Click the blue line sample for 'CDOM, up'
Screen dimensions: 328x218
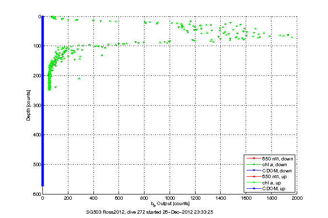(x=254, y=189)
